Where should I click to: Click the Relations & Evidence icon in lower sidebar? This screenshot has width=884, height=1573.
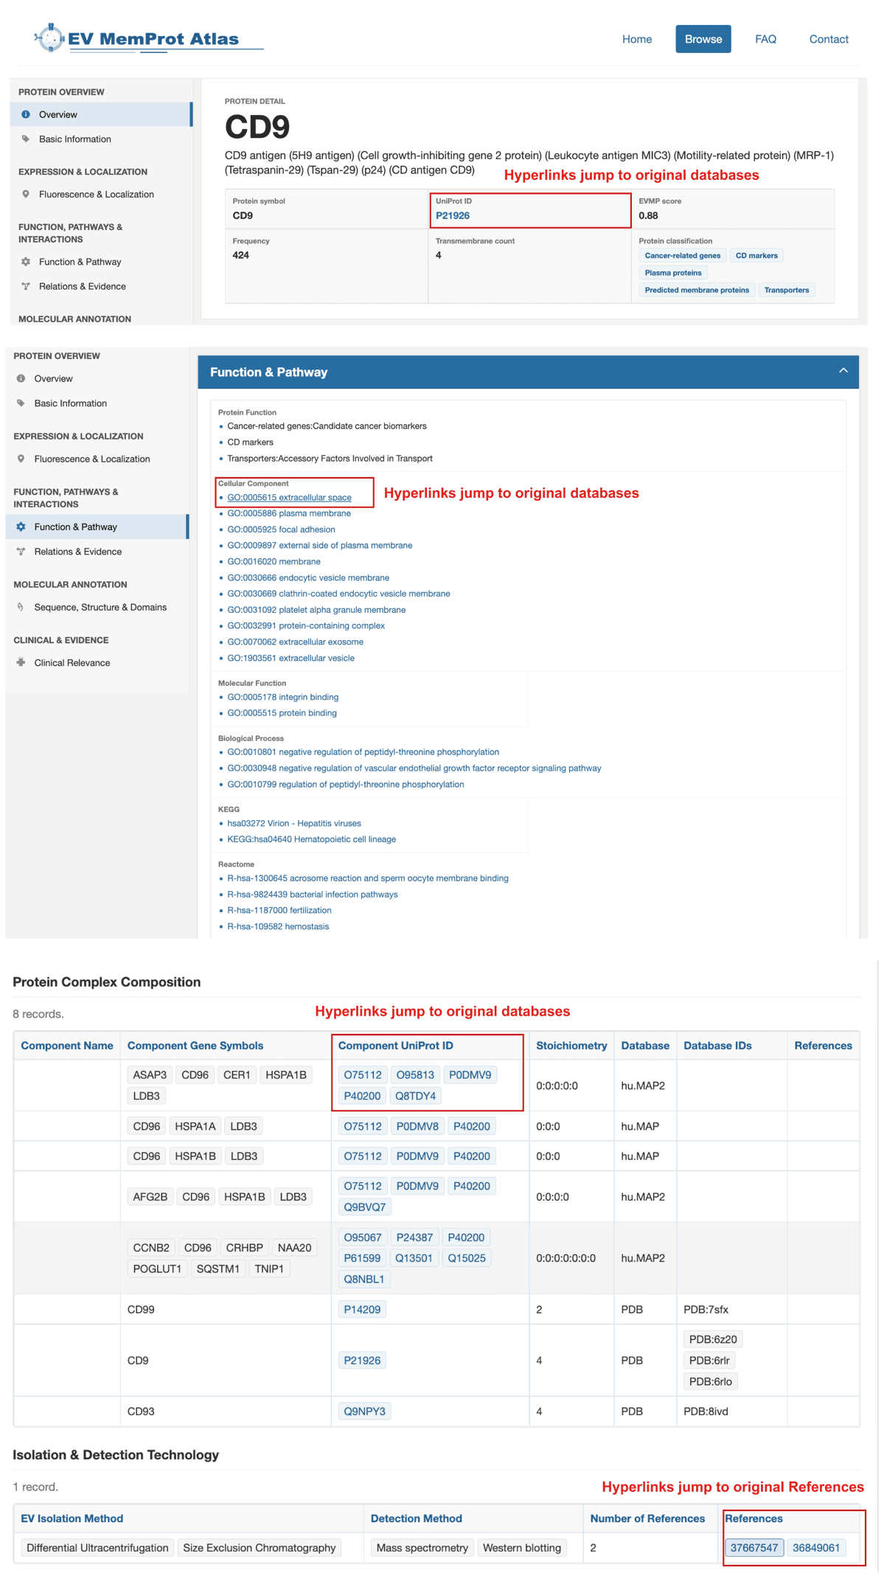21,552
